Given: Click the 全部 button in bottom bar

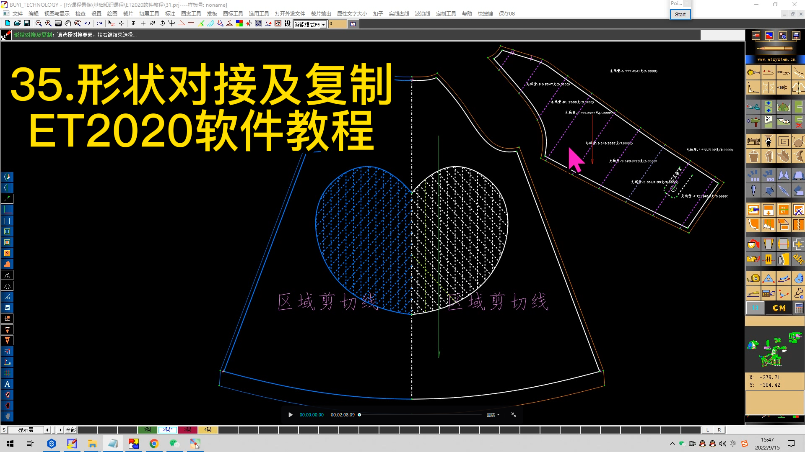Looking at the screenshot, I should point(70,430).
